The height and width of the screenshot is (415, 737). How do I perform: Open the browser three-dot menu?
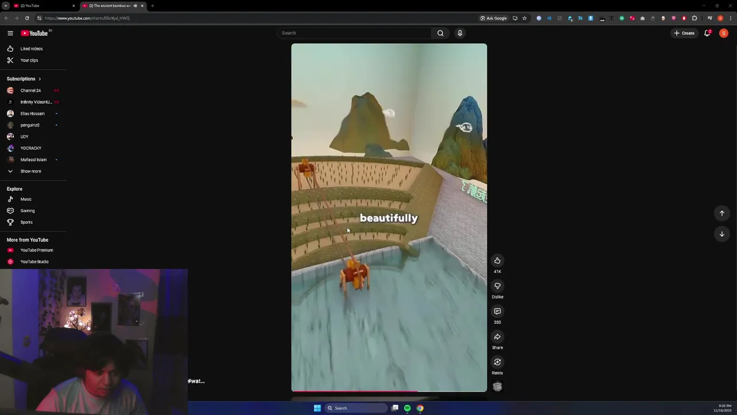point(731,18)
